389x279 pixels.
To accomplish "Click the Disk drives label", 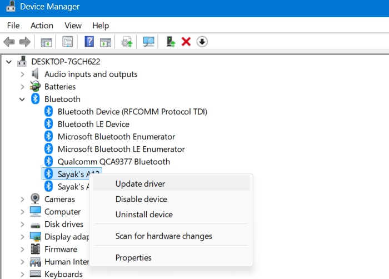I will pyautogui.click(x=64, y=224).
